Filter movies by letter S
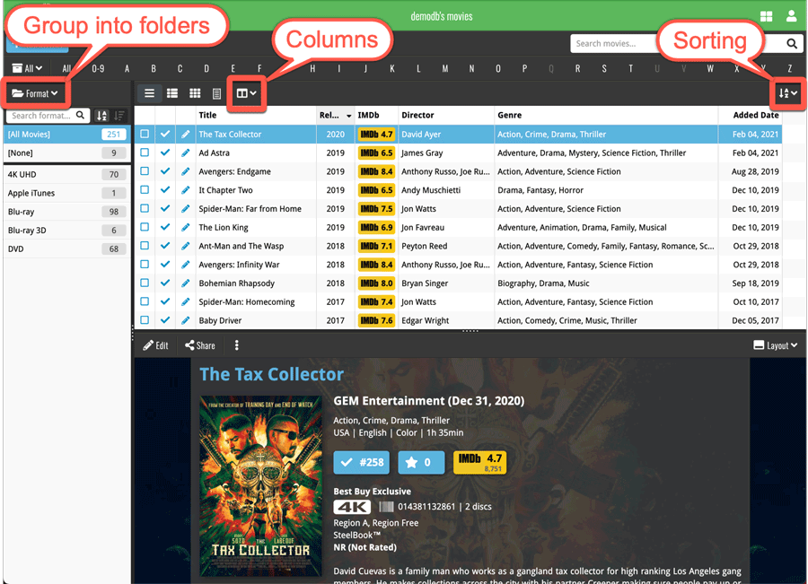Screen dimensions: 808x584 (604, 68)
